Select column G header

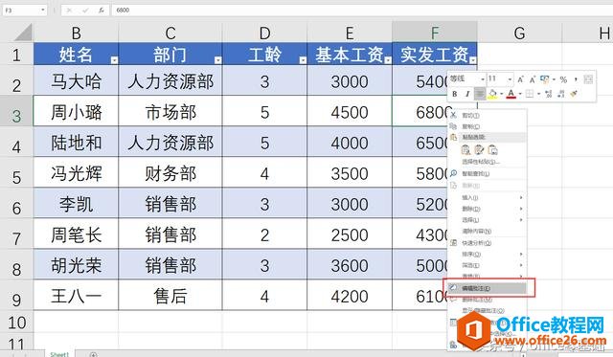[519, 33]
